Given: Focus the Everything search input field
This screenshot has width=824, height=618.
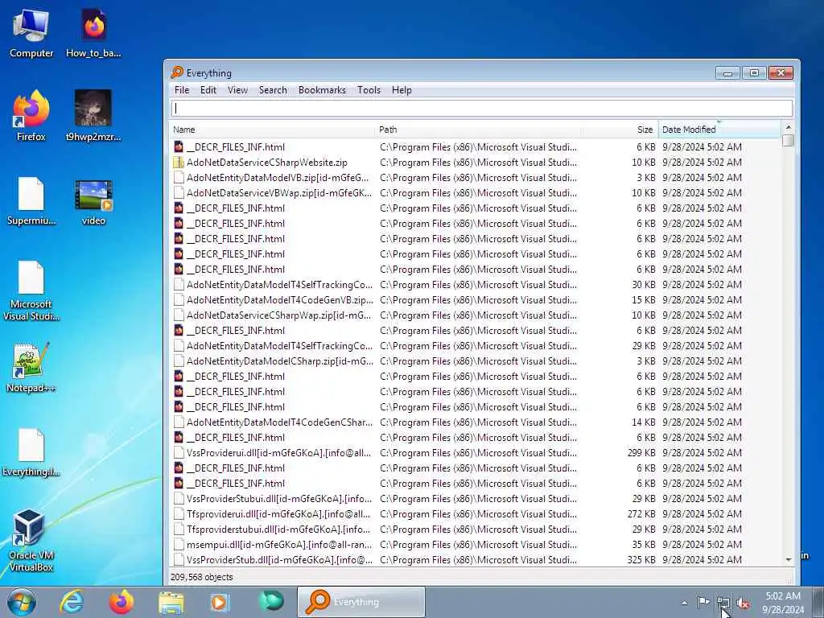Looking at the screenshot, I should (x=482, y=109).
